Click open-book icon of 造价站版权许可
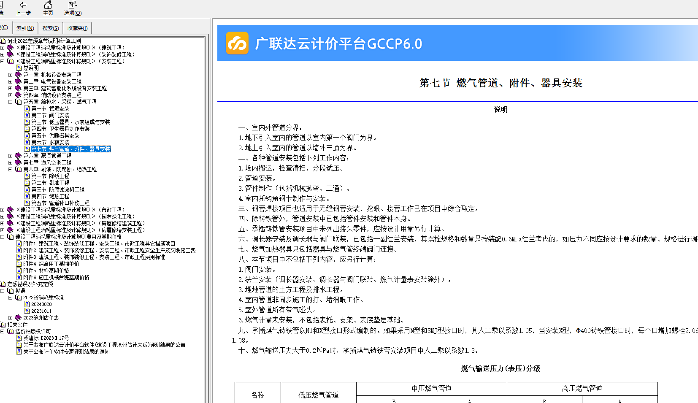Screen dimensions: 698x403 (10, 331)
